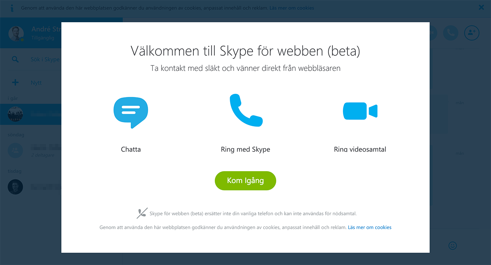Select the search magnifier in the sidebar
Image resolution: width=491 pixels, height=265 pixels.
15,59
